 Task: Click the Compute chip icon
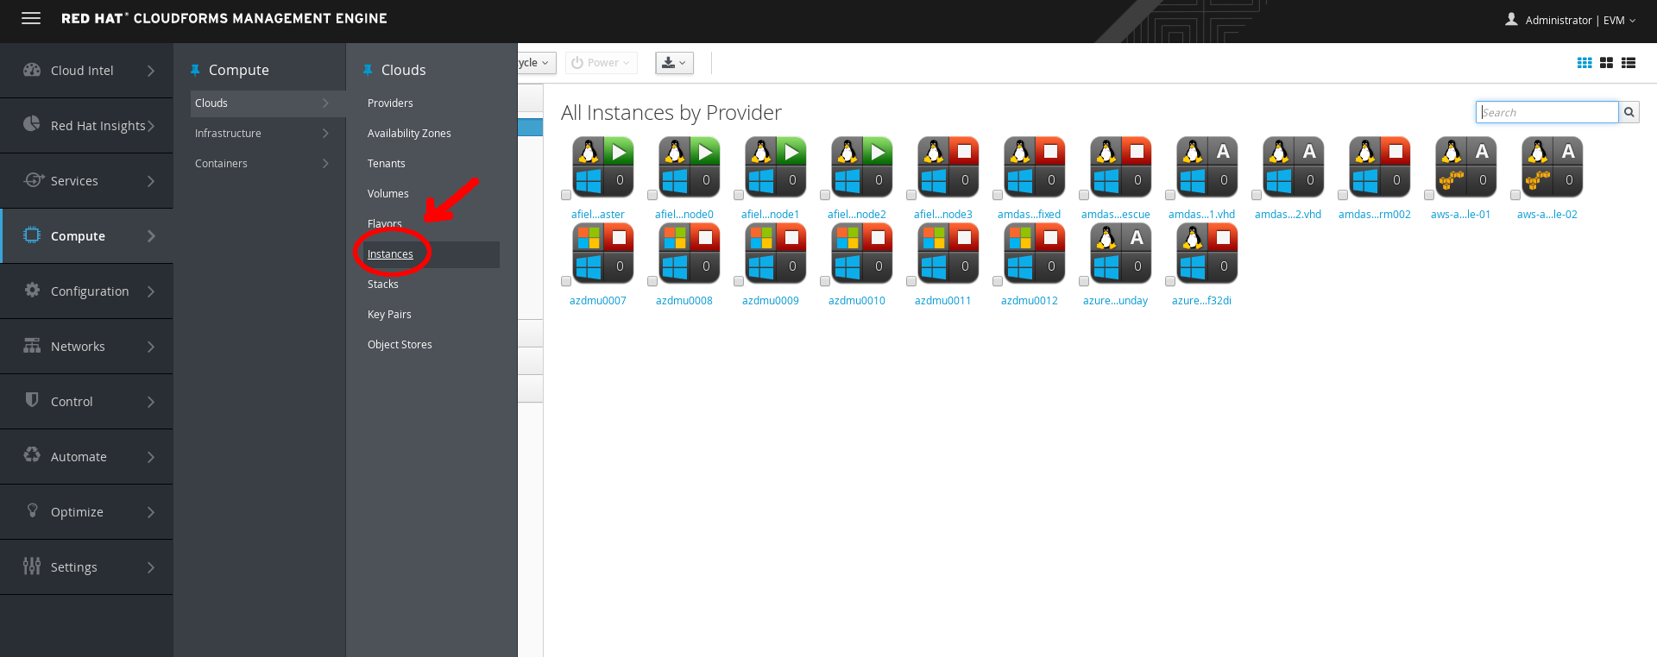coord(32,235)
